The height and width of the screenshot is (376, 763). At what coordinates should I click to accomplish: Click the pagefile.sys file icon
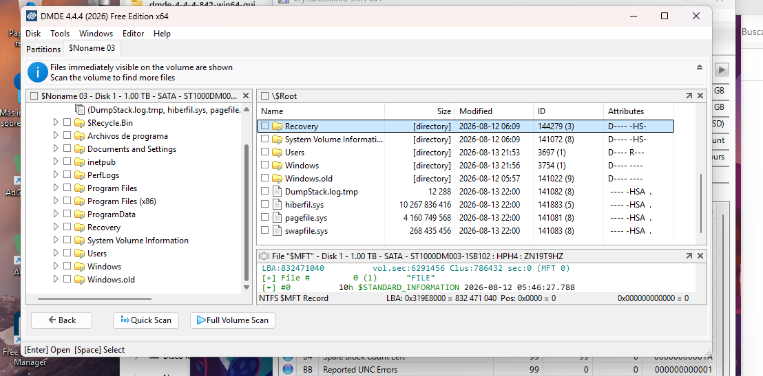(x=278, y=218)
